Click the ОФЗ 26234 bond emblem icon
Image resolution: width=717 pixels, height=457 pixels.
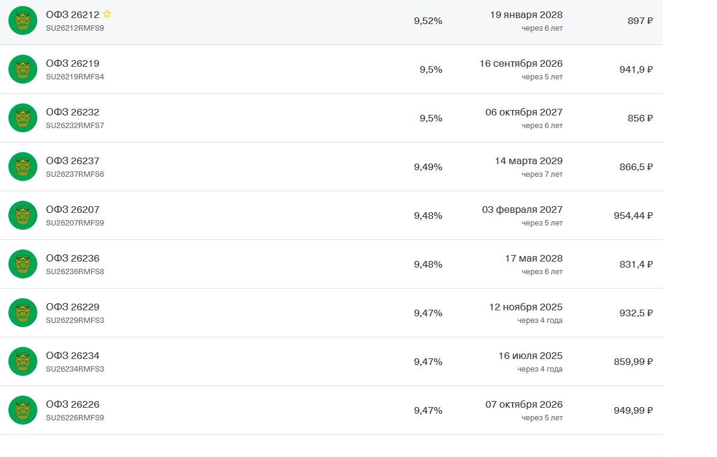[23, 361]
